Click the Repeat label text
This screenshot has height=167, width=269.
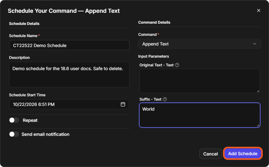click(30, 120)
